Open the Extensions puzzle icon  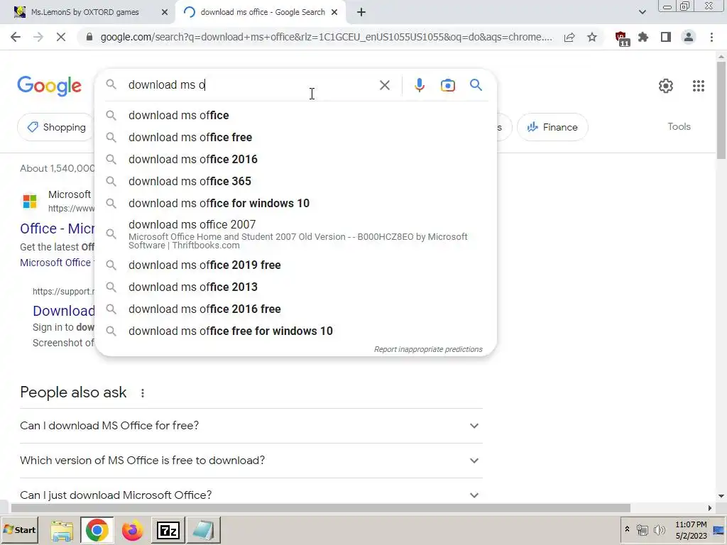tap(643, 37)
